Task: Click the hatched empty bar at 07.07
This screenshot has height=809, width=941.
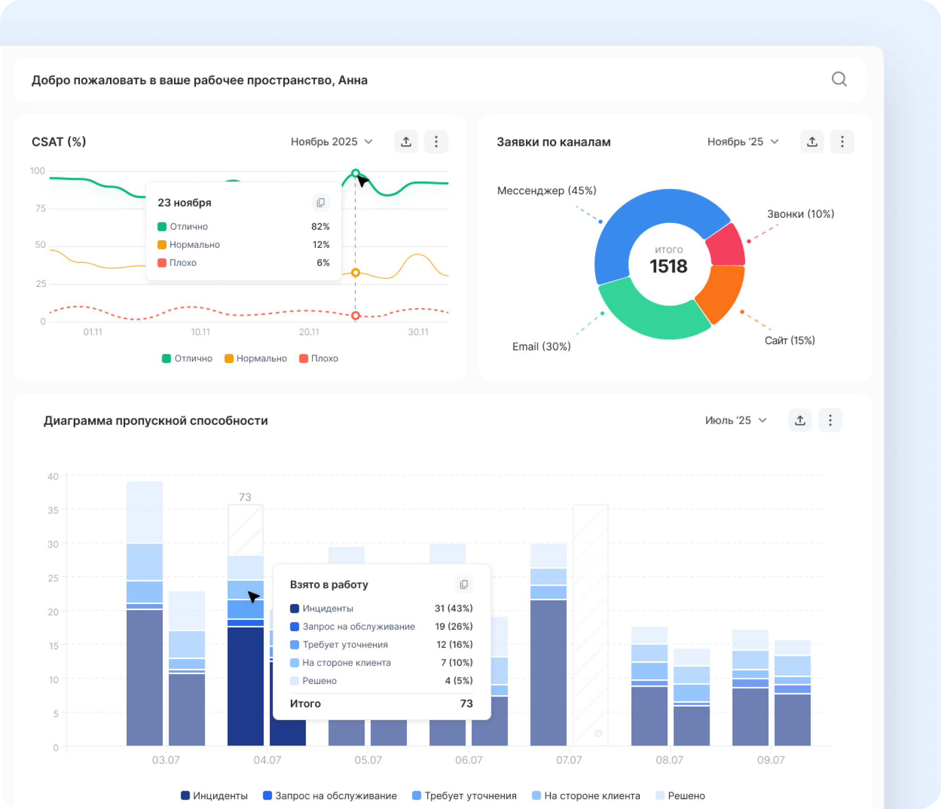Action: (x=590, y=626)
